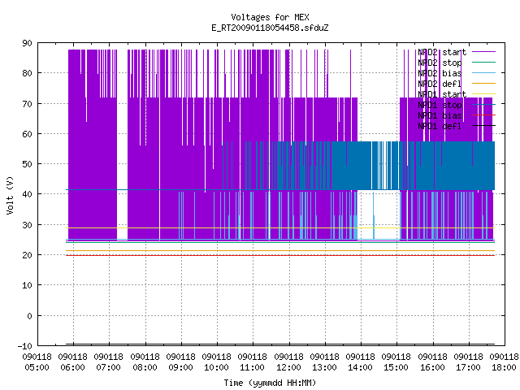Viewport: 520px width, 390px height.
Task: Click the red NPD1 bias legend line
Action: tap(483, 115)
